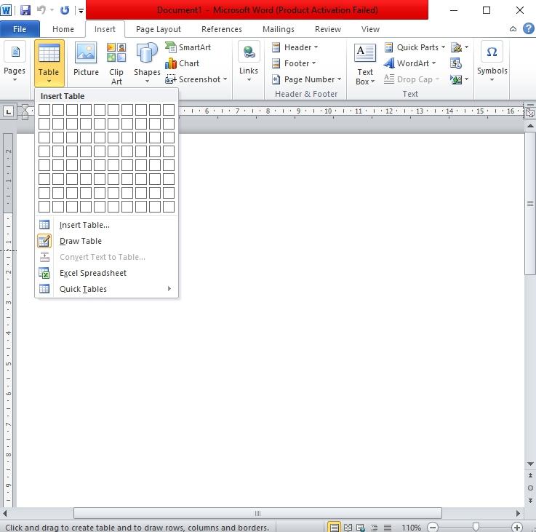
Task: Open the Quick Tables submenu
Action: click(106, 289)
